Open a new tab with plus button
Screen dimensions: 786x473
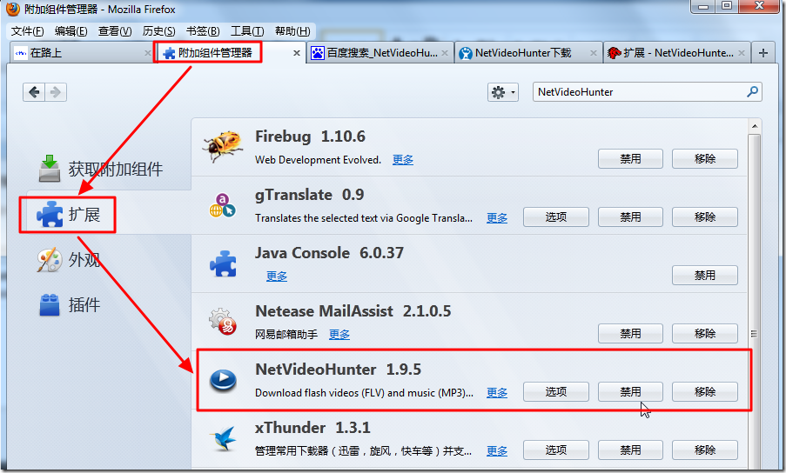click(763, 52)
